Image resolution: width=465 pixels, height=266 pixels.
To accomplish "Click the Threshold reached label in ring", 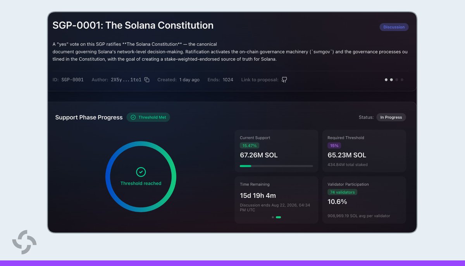I will point(141,183).
